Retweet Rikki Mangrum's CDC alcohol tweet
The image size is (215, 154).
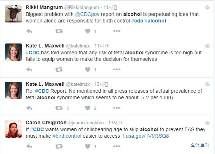[x=59, y=31]
